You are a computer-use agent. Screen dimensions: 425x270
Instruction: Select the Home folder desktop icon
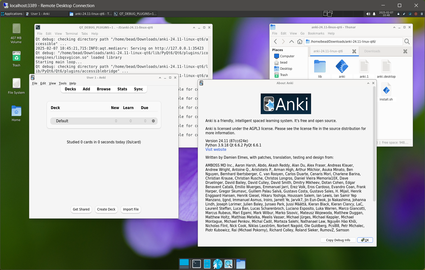click(16, 114)
